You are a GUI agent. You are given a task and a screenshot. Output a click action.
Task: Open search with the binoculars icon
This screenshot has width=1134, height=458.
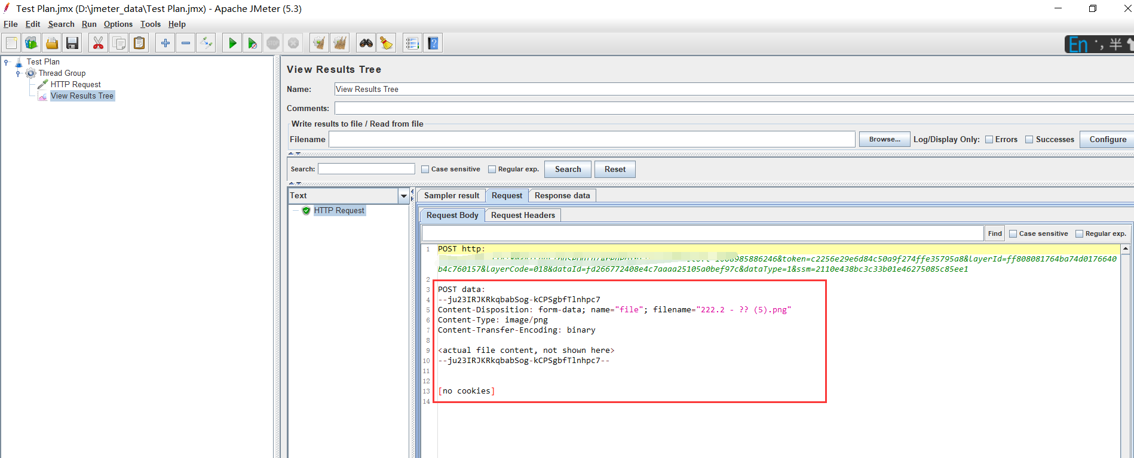(366, 43)
